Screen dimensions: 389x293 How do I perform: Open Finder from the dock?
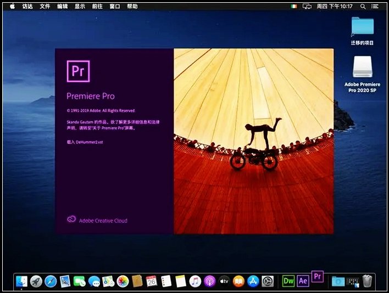(x=22, y=281)
